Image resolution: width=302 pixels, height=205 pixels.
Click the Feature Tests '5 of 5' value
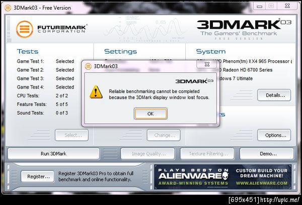62,104
